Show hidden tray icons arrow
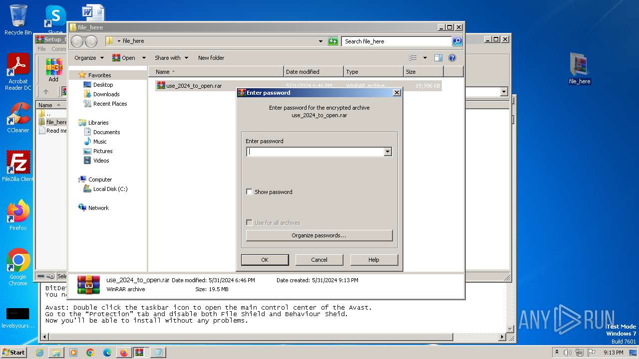 (x=557, y=353)
